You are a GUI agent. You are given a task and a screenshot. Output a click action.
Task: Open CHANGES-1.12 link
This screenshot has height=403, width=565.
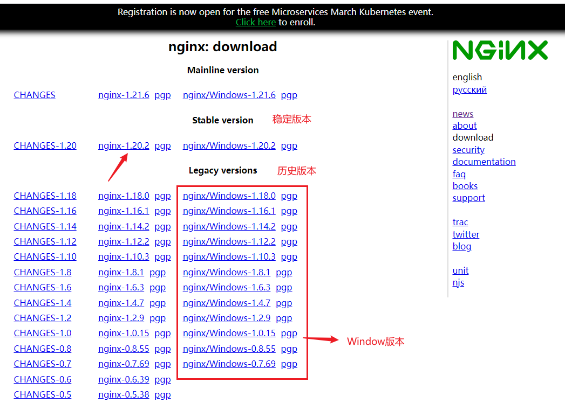tap(45, 242)
